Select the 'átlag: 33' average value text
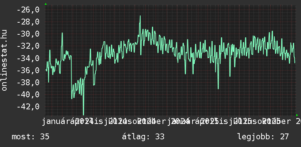Viewport: 301px width, 147px height. [x=143, y=137]
